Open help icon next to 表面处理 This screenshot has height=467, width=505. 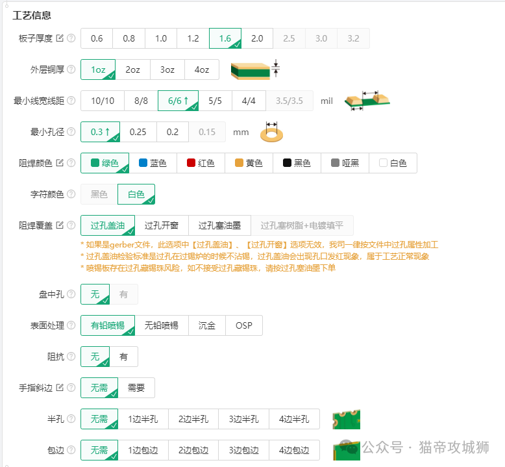pyautogui.click(x=71, y=325)
